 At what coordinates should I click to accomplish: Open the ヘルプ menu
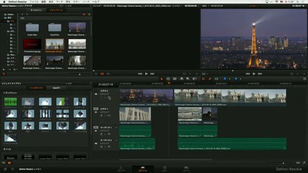click(x=96, y=2)
